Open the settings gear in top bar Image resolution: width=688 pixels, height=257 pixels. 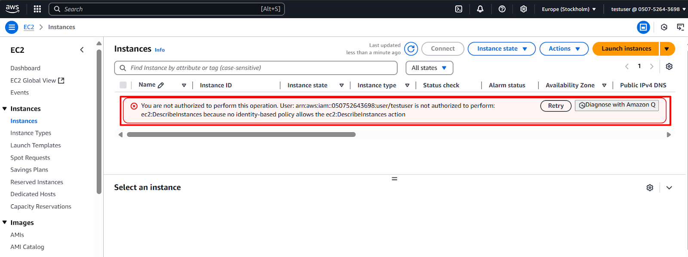coord(523,9)
